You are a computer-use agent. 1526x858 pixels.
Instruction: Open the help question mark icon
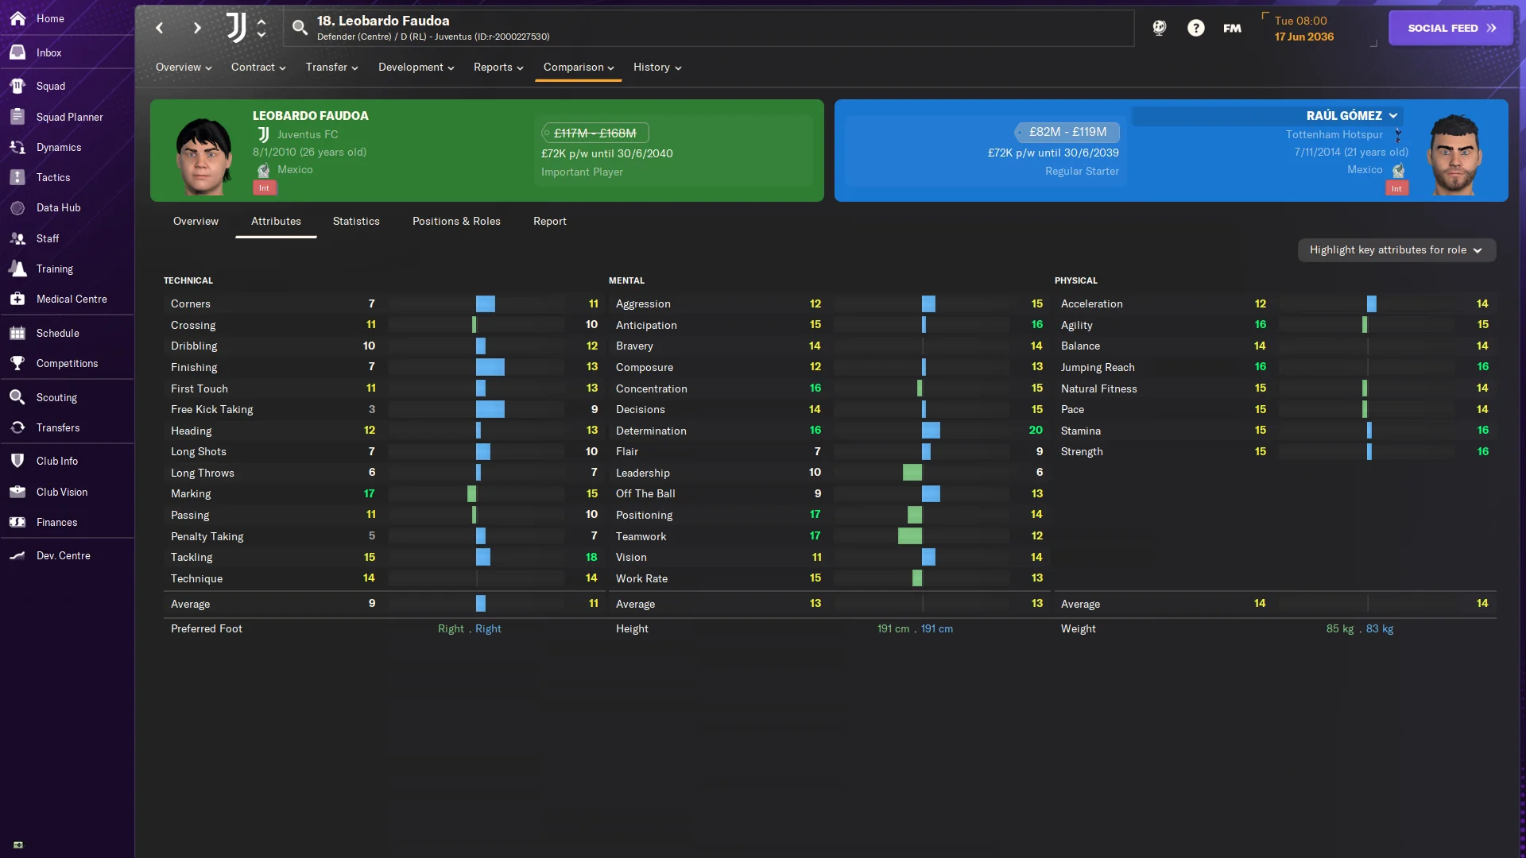pyautogui.click(x=1195, y=28)
